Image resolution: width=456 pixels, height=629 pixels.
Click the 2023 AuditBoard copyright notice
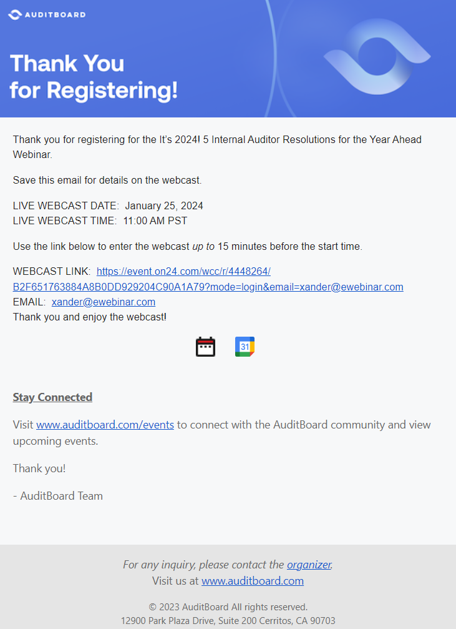228,607
